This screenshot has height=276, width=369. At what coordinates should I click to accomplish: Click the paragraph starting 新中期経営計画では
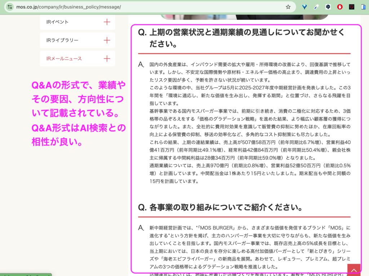[250, 247]
